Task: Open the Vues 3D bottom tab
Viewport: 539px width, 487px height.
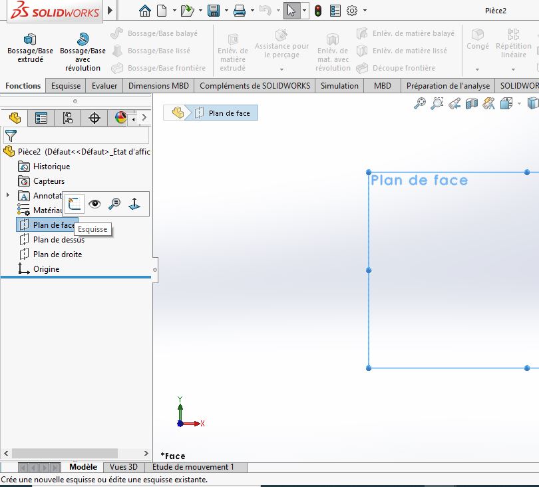Action: pyautogui.click(x=123, y=467)
